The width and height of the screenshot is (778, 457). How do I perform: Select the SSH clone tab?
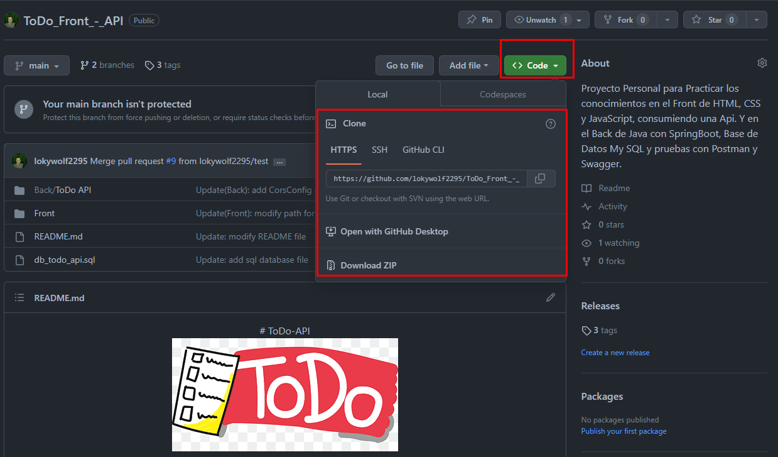pyautogui.click(x=379, y=150)
